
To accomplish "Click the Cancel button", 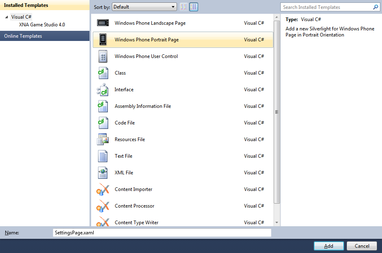I will [x=362, y=246].
